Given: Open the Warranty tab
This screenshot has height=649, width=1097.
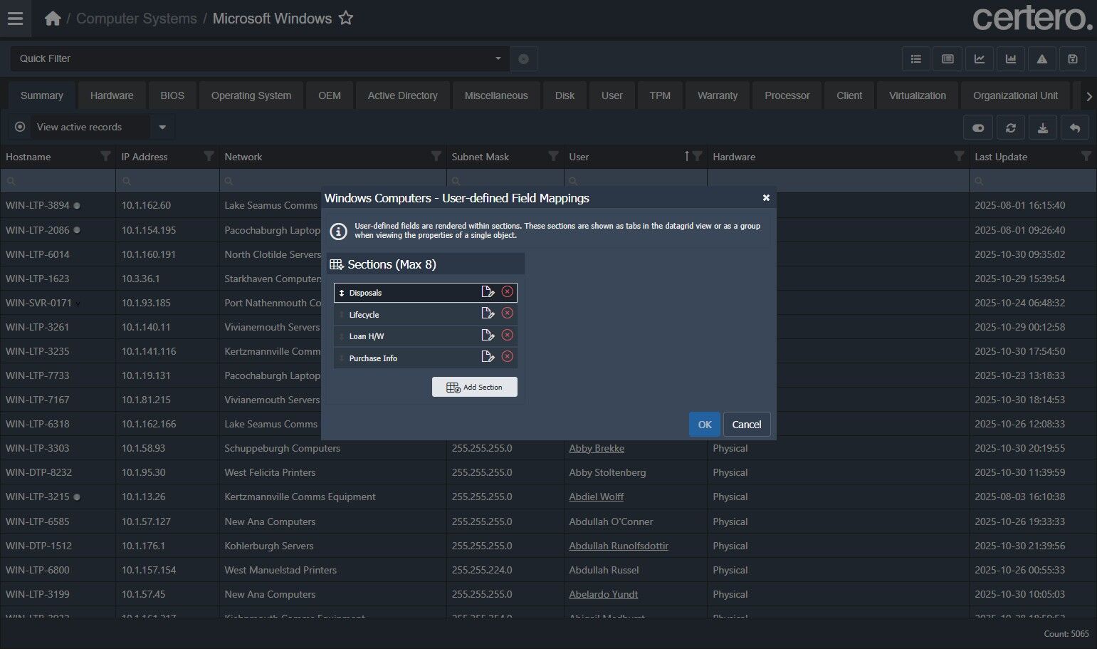Looking at the screenshot, I should point(717,95).
